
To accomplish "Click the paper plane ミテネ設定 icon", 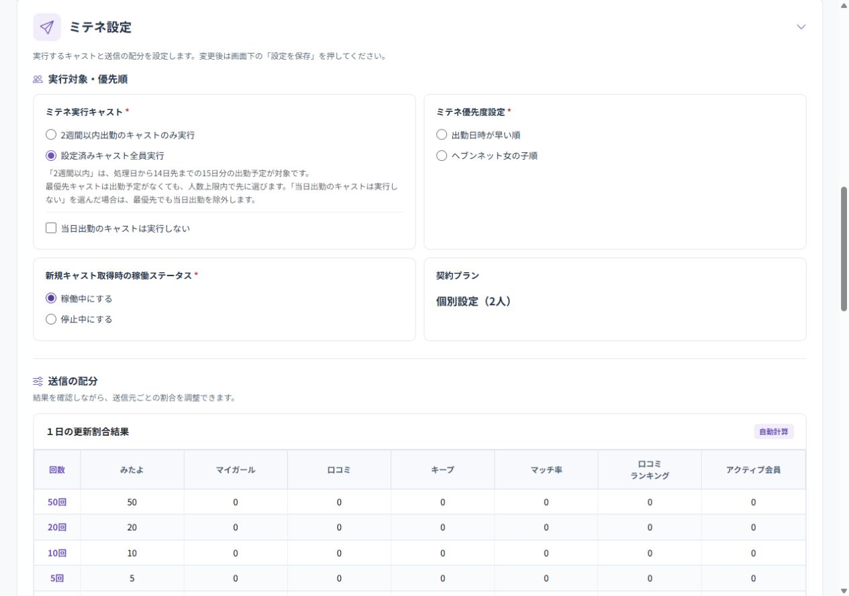I will tap(47, 27).
